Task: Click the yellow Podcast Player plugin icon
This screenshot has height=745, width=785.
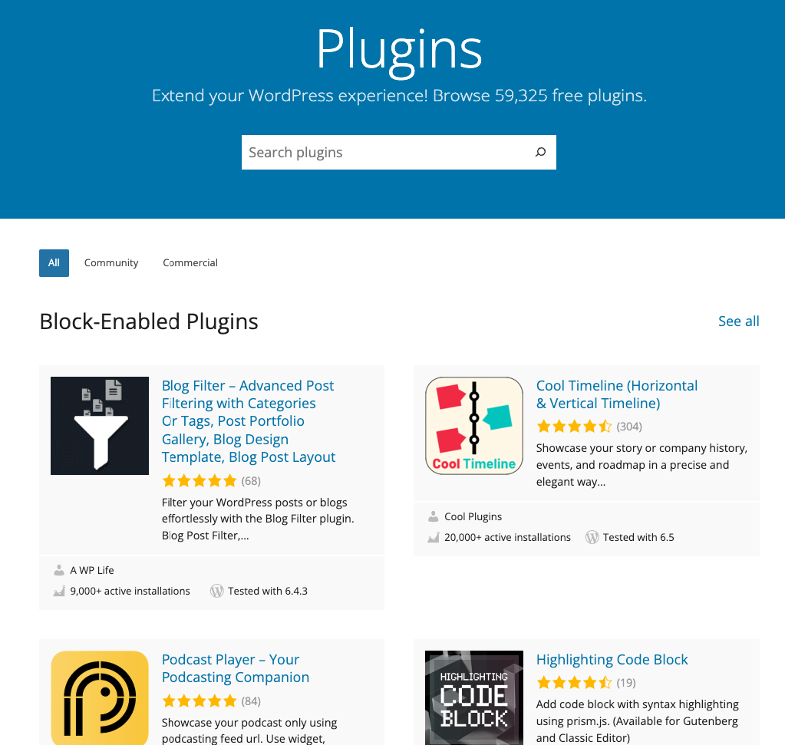Action: pos(99,697)
